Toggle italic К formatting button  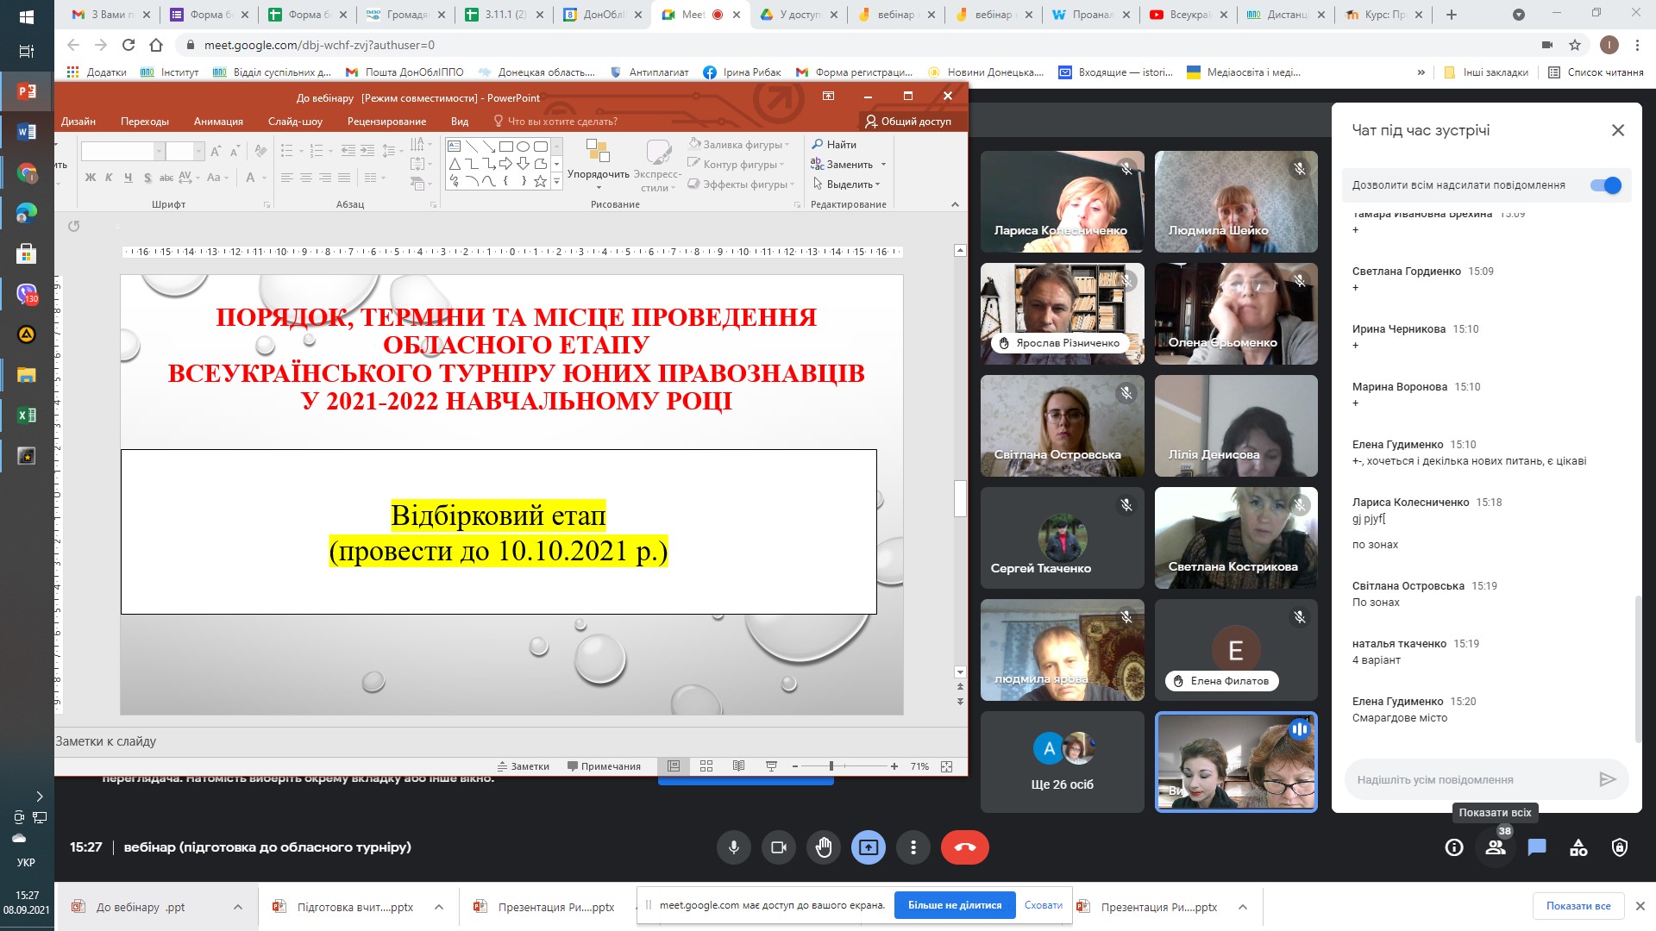pos(109,178)
